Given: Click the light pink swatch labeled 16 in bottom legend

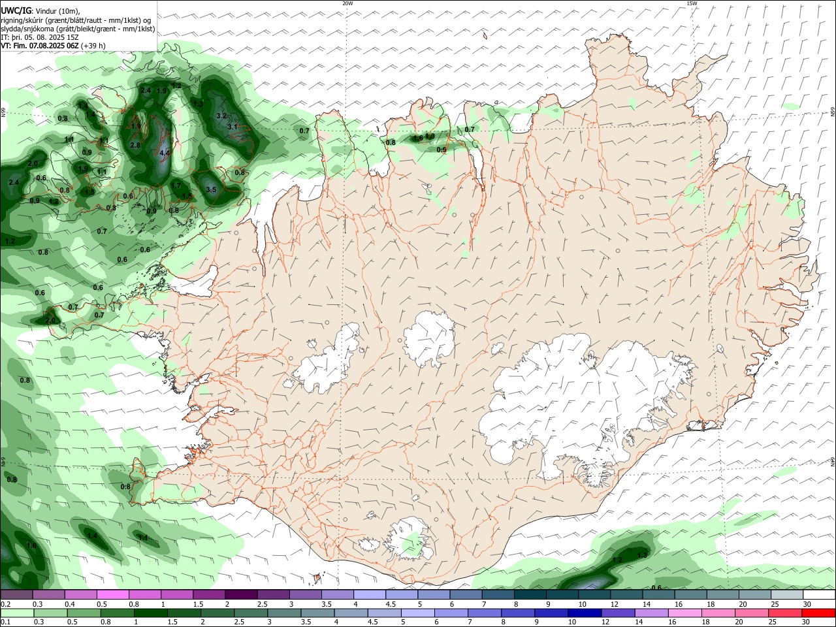Looking at the screenshot, I should pyautogui.click(x=684, y=613).
